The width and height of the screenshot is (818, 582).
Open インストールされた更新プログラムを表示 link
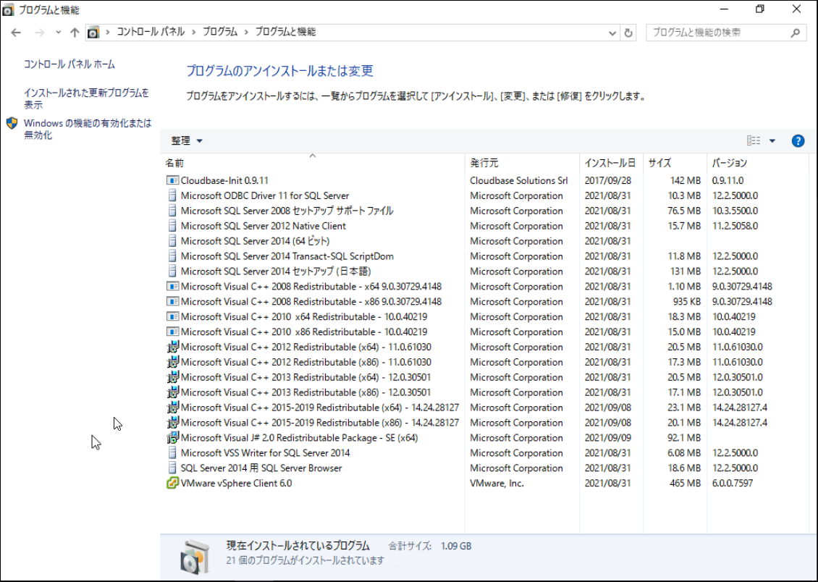pyautogui.click(x=86, y=98)
